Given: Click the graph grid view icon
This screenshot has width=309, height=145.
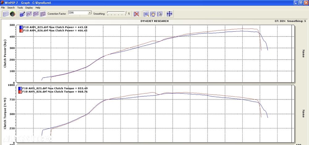Looking at the screenshot, I should 6,14.
